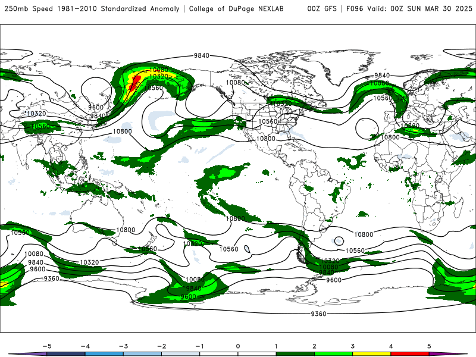476x357 pixels.
Task: Click the 9600 contour label near Japan
Action: pos(96,107)
